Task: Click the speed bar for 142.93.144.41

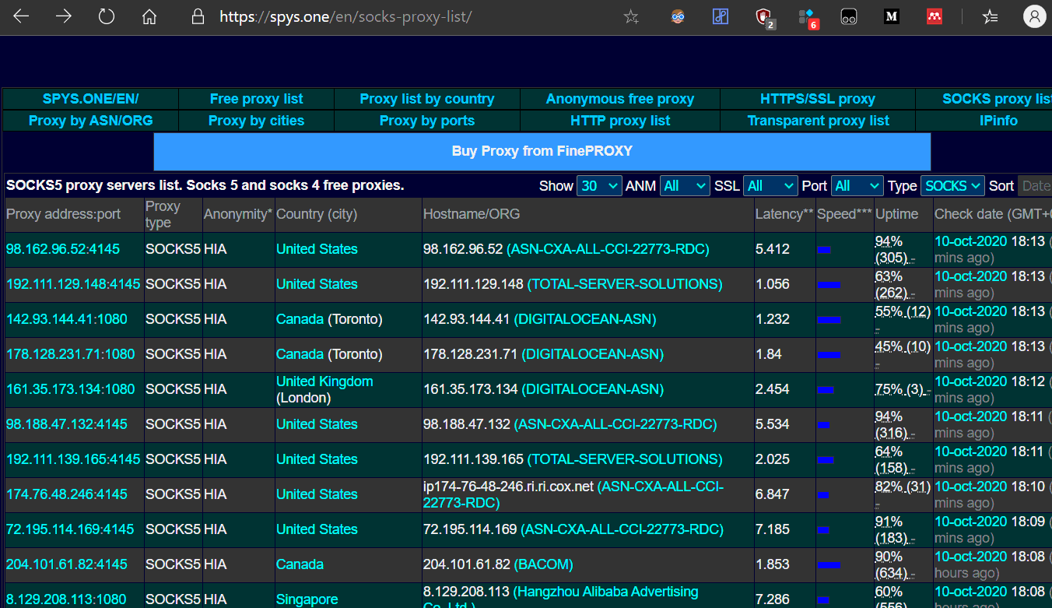Action: click(829, 320)
